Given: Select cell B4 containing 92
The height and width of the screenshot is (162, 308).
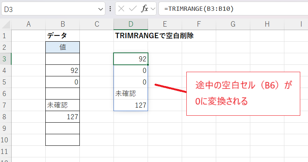Looking at the screenshot, I should [x=63, y=71].
